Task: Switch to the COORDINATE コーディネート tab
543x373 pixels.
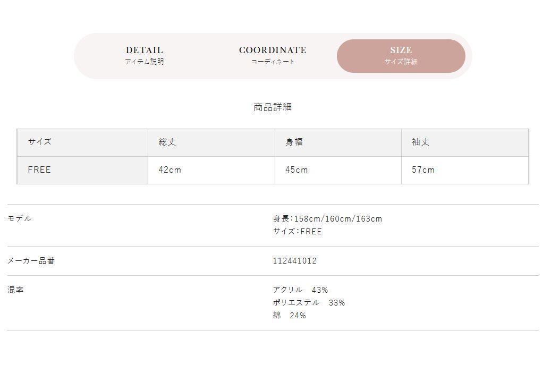Action: coord(273,56)
